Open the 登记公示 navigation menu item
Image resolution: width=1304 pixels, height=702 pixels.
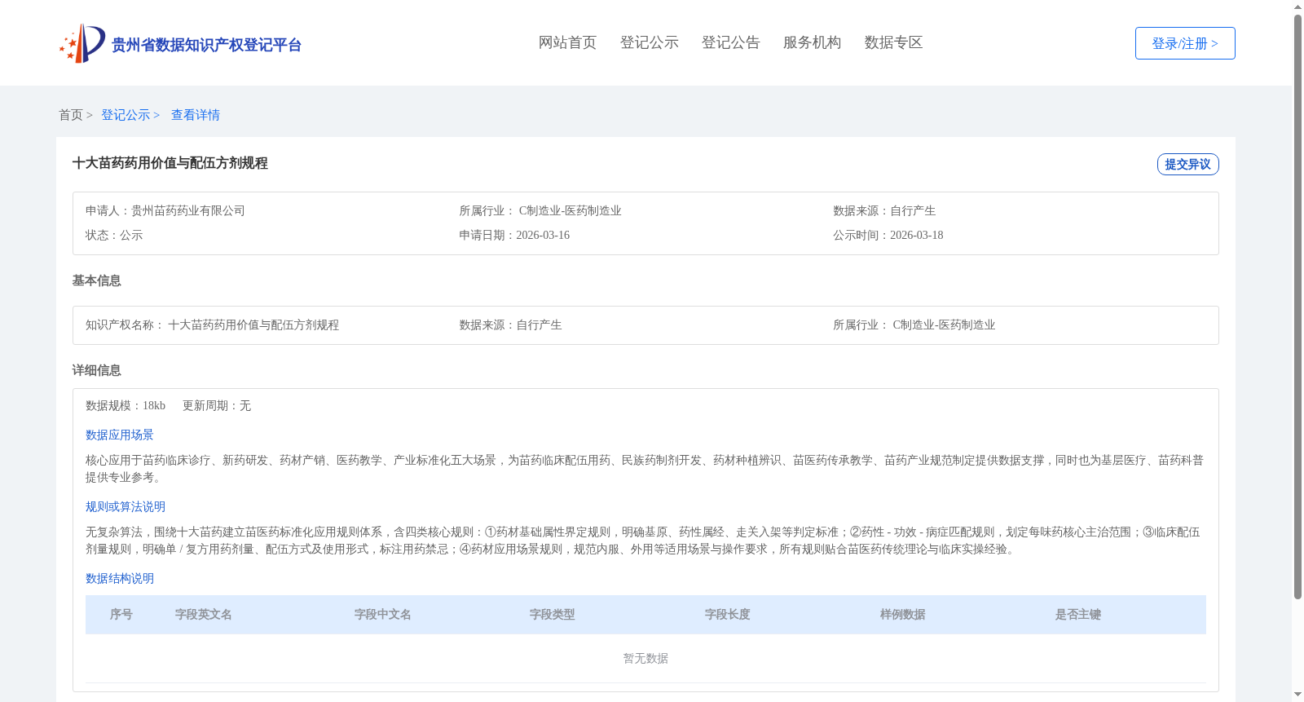pos(649,42)
